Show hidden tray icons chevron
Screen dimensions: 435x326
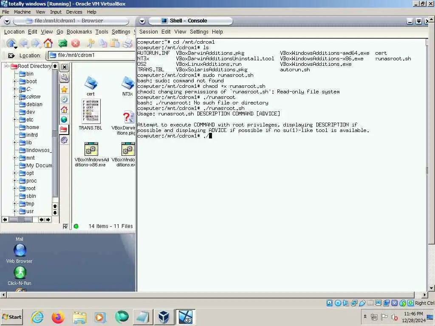365,316
